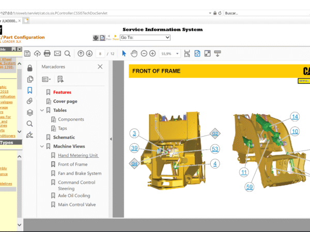Open Command Control Steering bookmark
Viewport: 310px width, 232px height.
[76, 186]
